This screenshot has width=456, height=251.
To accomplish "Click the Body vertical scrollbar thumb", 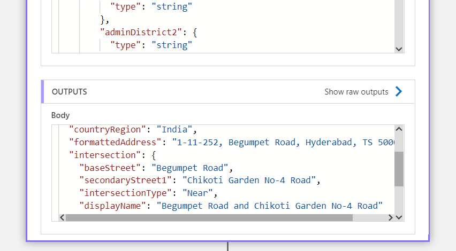I will (x=399, y=169).
